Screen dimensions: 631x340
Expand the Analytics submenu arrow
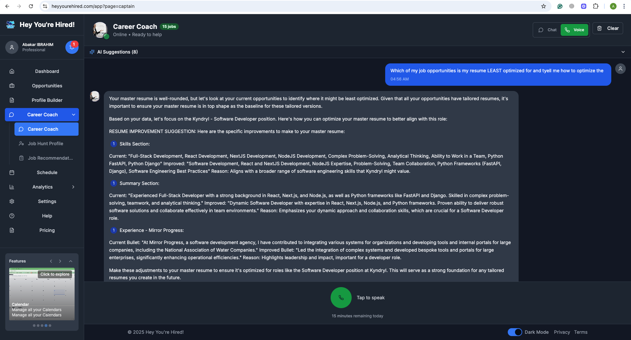pos(73,187)
